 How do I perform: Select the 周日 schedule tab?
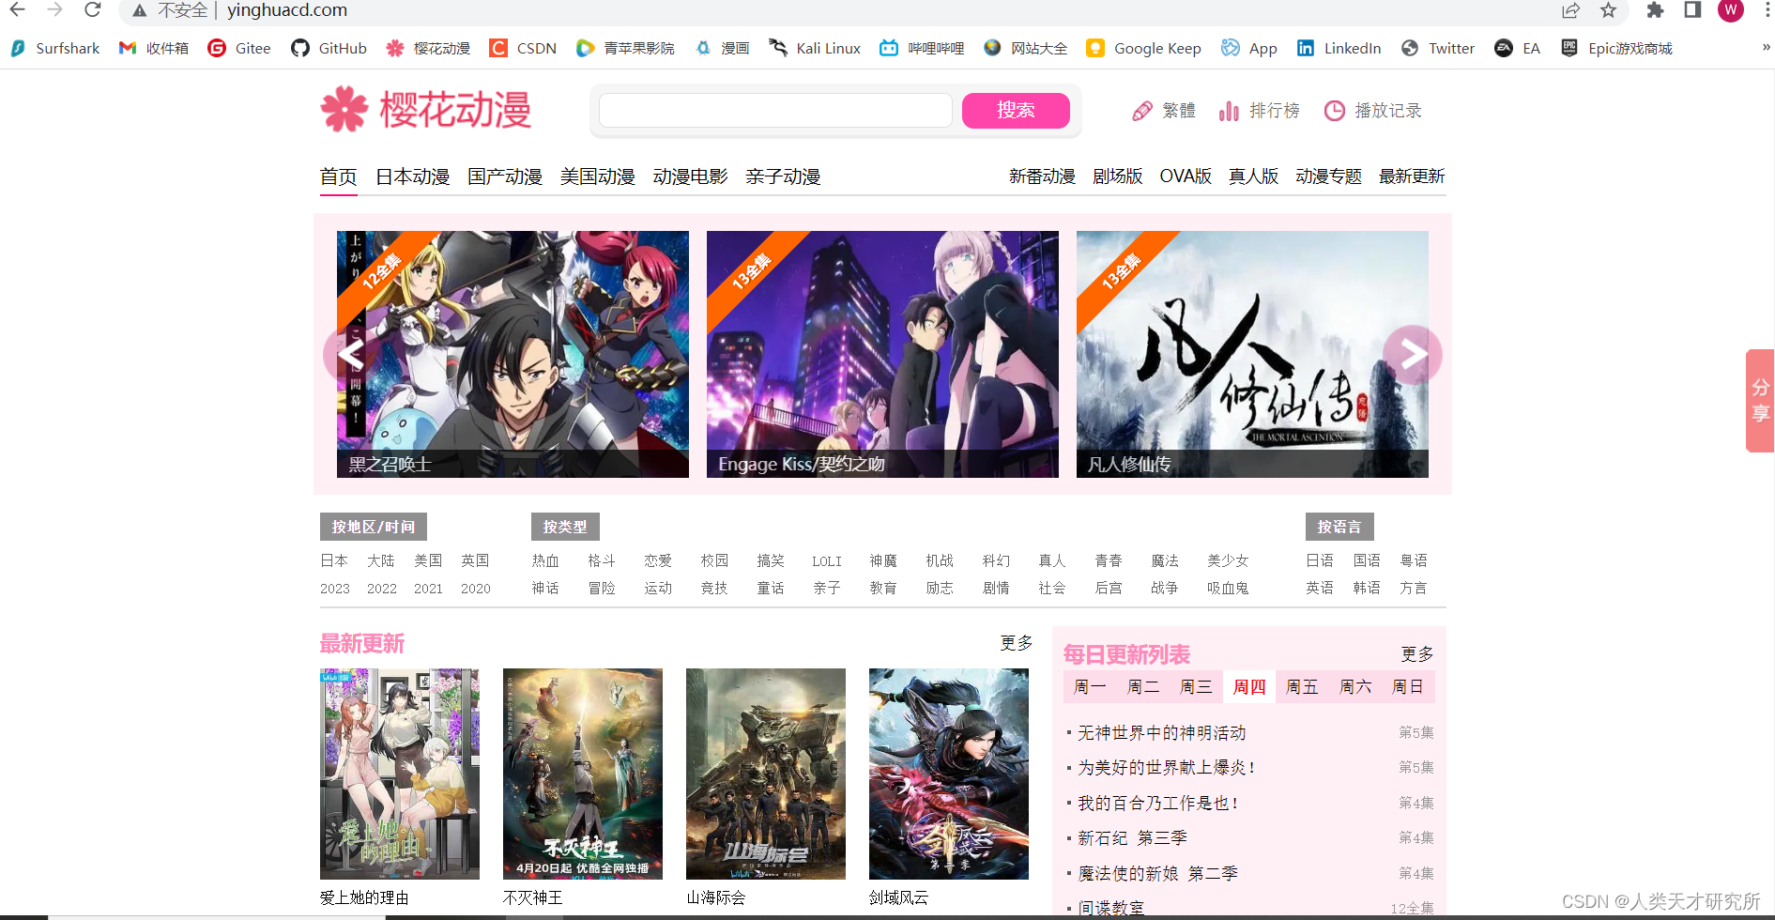click(x=1408, y=687)
